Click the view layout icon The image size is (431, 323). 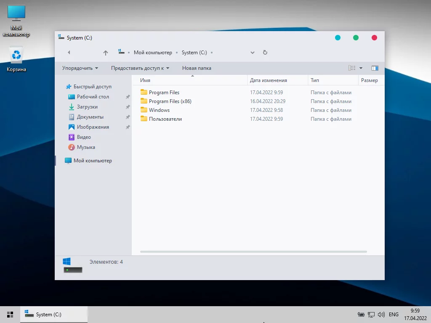tap(352, 68)
